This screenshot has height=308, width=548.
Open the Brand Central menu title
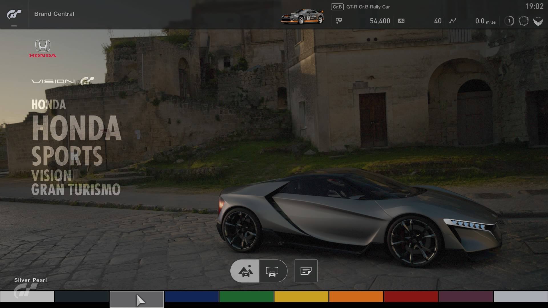(54, 14)
